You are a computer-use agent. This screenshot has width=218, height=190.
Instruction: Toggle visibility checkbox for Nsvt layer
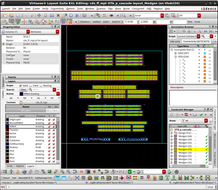[x=49, y=161]
